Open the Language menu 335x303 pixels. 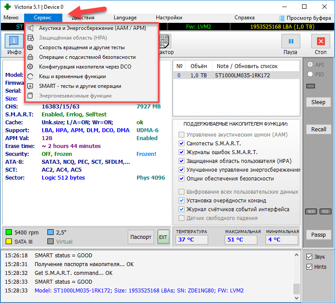point(125,18)
